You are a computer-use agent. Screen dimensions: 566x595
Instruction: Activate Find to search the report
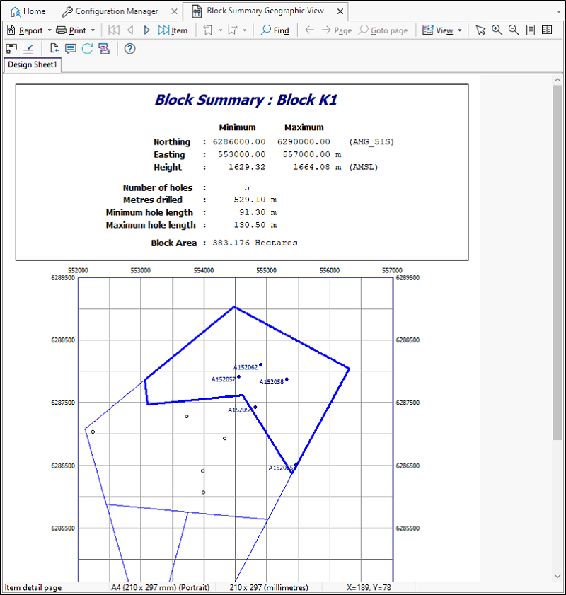[x=275, y=30]
